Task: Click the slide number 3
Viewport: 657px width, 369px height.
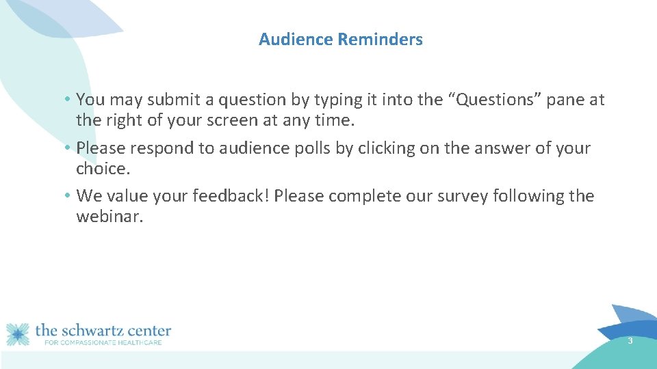Action: (x=630, y=341)
